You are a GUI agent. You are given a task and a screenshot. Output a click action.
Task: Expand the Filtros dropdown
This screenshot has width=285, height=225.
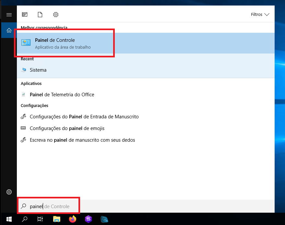260,15
